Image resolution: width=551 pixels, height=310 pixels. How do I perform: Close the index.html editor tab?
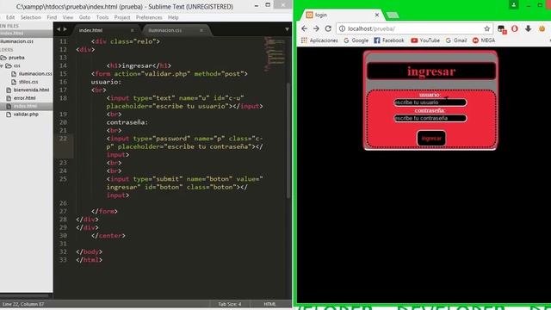[132, 31]
